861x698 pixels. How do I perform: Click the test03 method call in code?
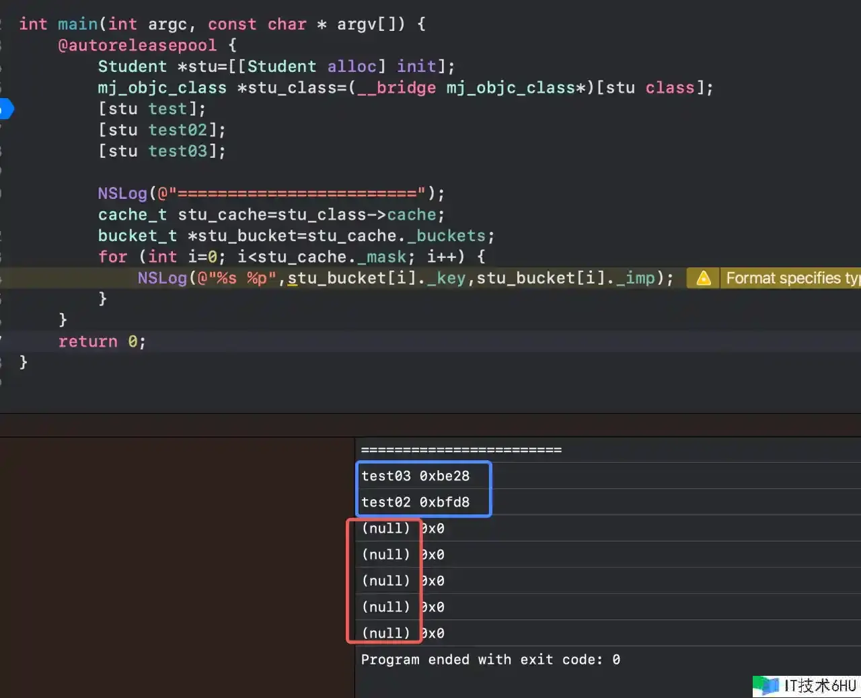tap(178, 151)
